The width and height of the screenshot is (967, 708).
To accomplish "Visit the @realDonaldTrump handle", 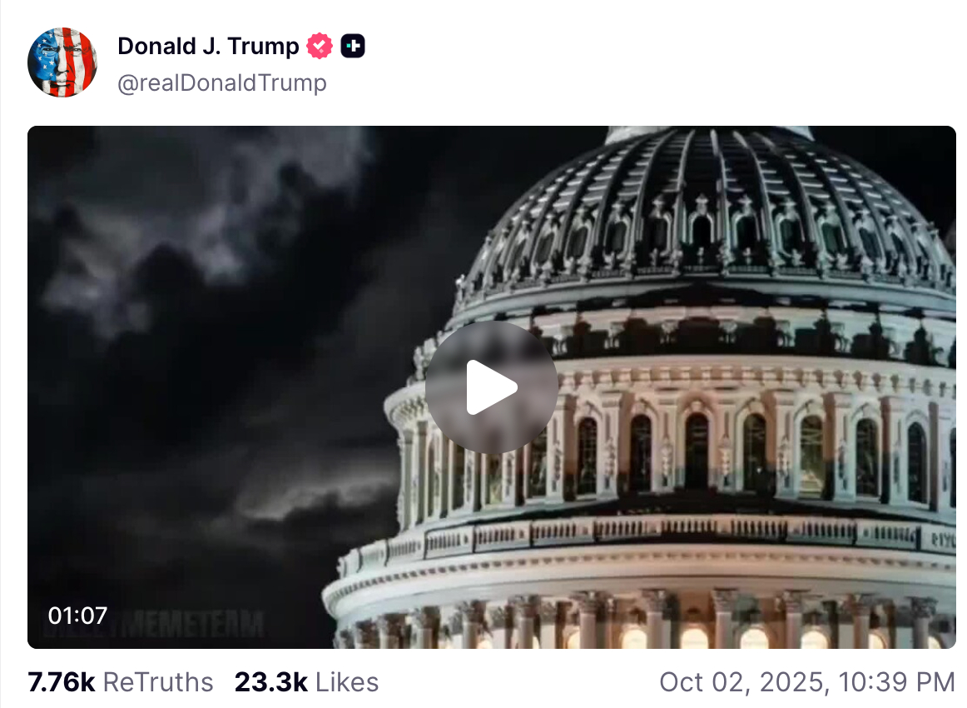I will tap(222, 82).
